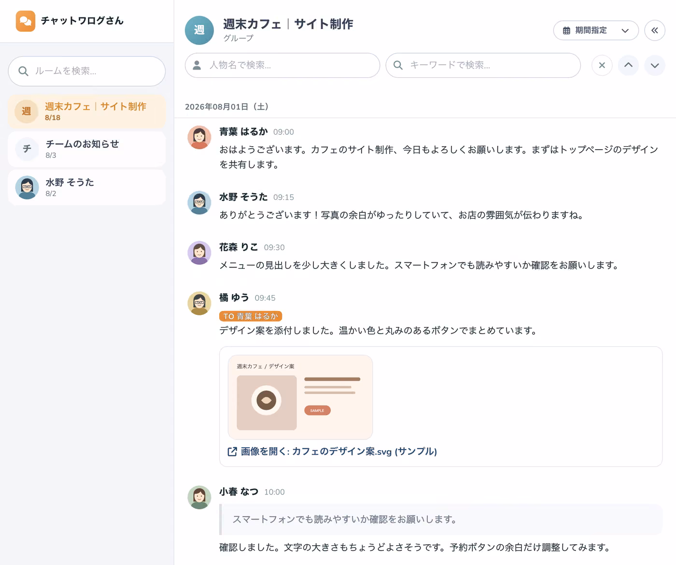This screenshot has width=676, height=565.
Task: Click the external-link icon beside 画像を開く
Action: [232, 452]
